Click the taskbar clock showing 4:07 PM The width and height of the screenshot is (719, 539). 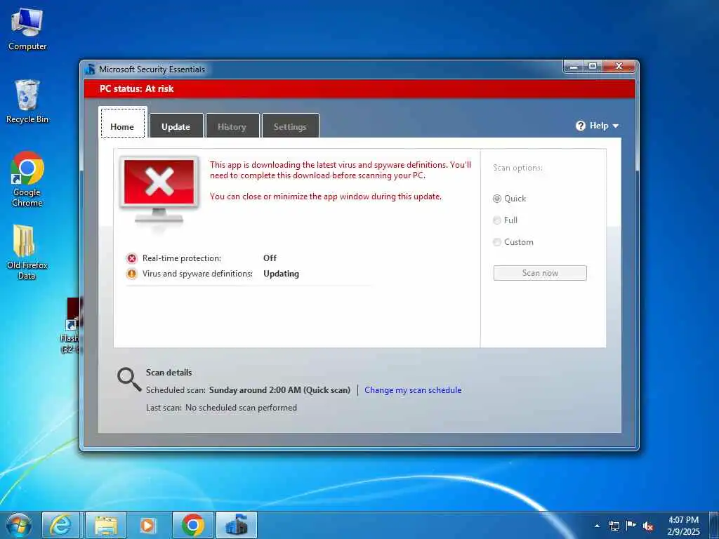684,526
